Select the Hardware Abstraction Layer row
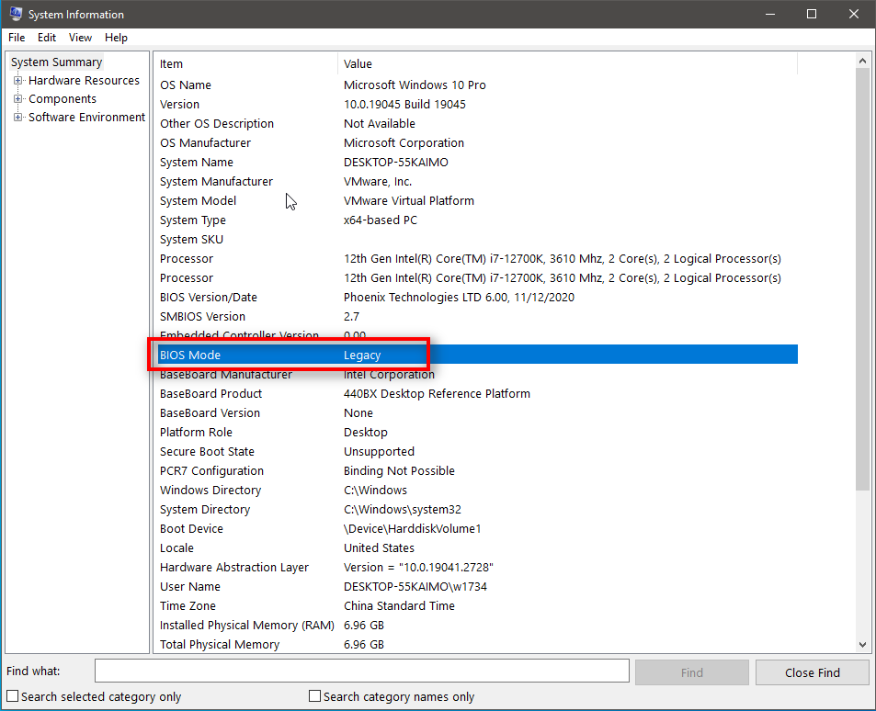 (x=476, y=567)
